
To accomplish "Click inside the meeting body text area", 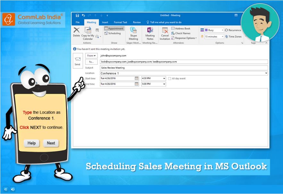I will [x=170, y=117].
